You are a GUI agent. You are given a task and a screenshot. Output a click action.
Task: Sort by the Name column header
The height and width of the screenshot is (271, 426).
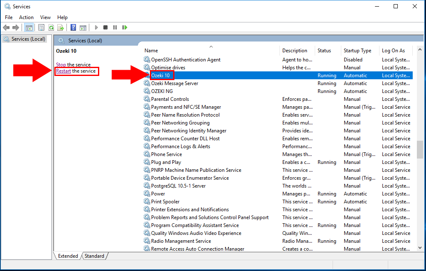[x=211, y=51]
